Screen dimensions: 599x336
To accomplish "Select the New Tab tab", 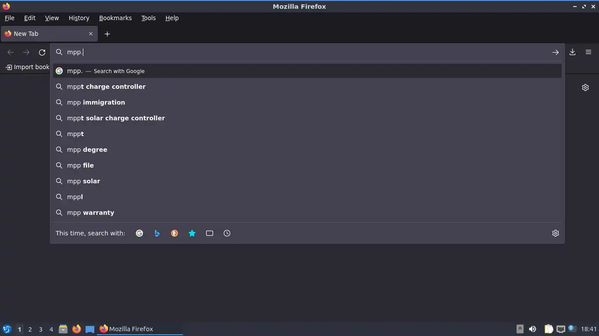I will pos(49,34).
